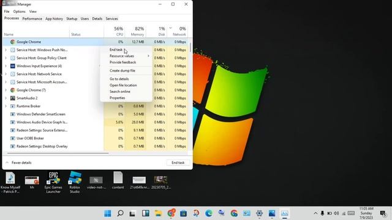Open Microsoft Store from the taskbar
The width and height of the screenshot is (392, 220).
pos(184,213)
